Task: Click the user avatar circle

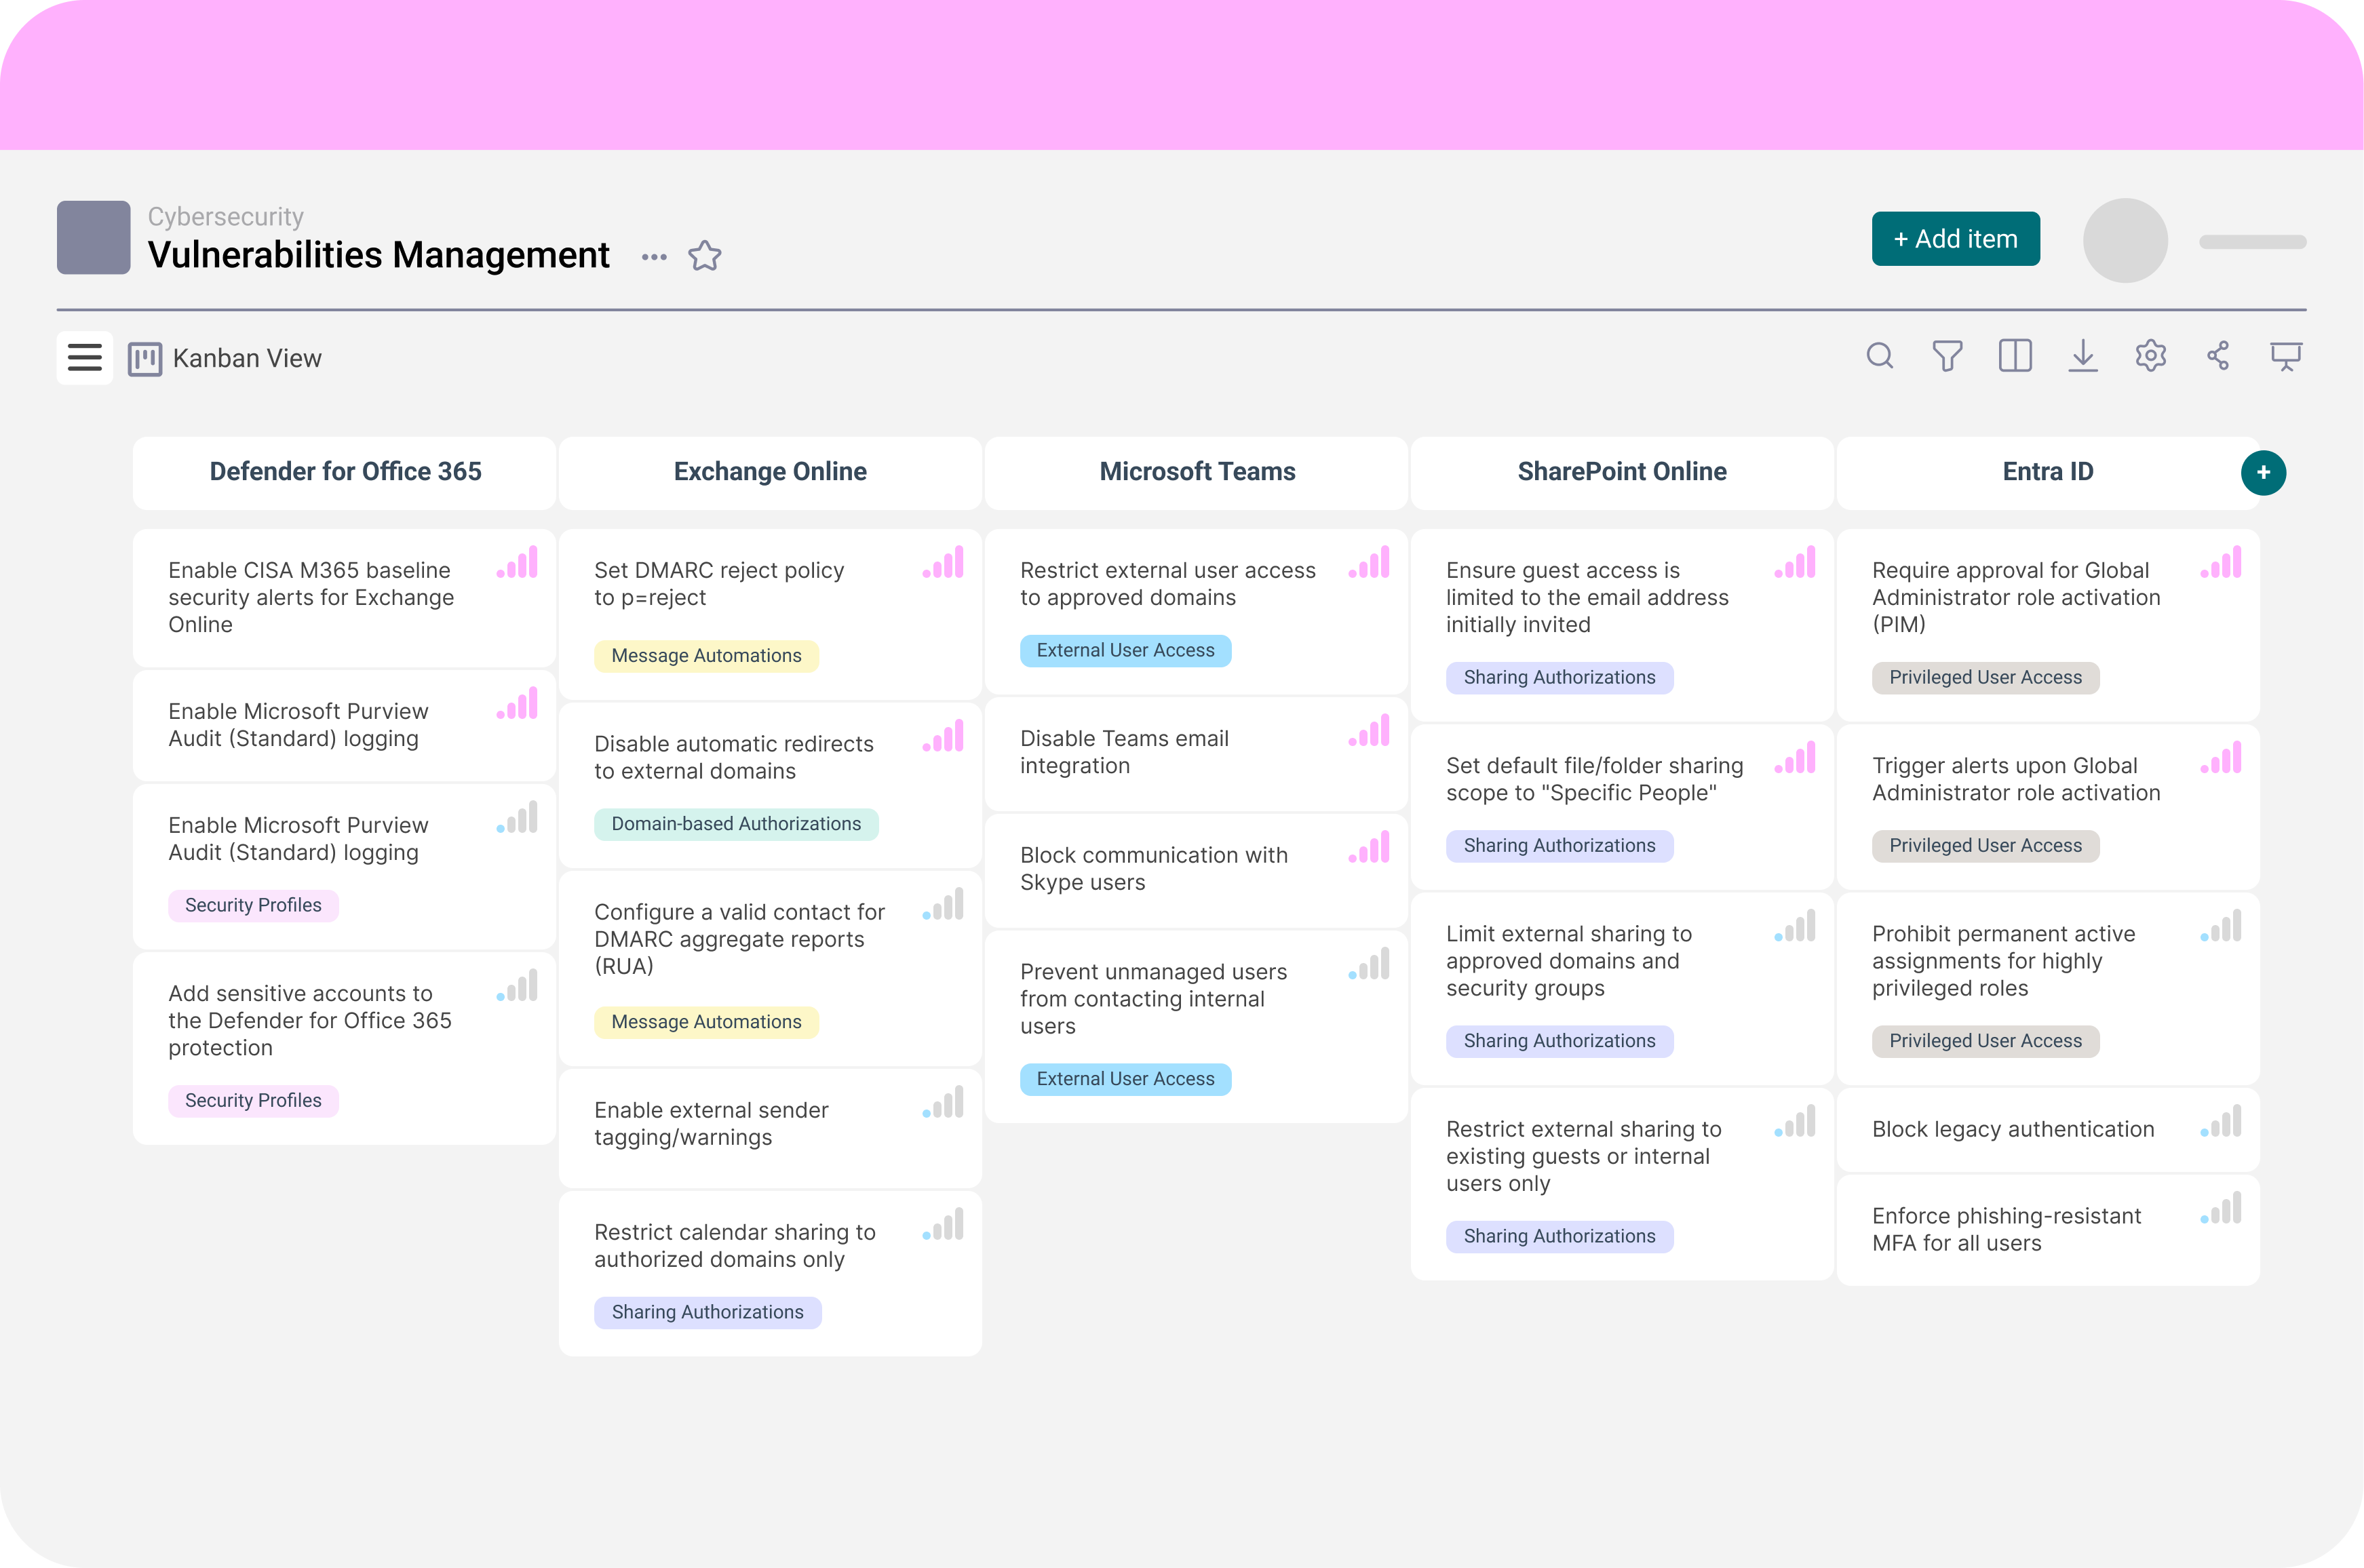Action: coord(2125,241)
